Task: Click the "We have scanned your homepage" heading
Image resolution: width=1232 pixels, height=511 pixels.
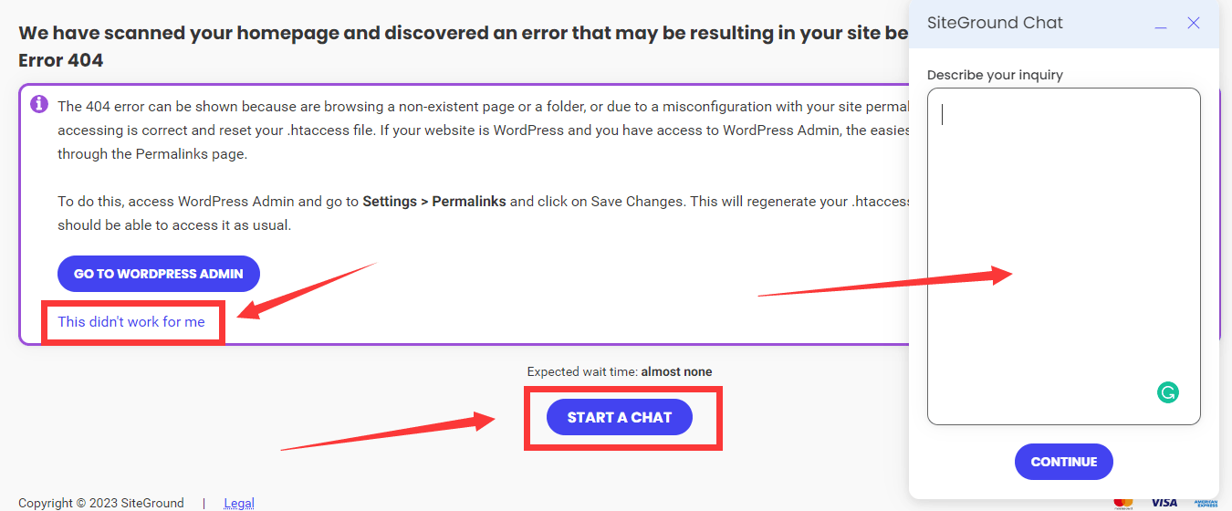Action: point(456,34)
